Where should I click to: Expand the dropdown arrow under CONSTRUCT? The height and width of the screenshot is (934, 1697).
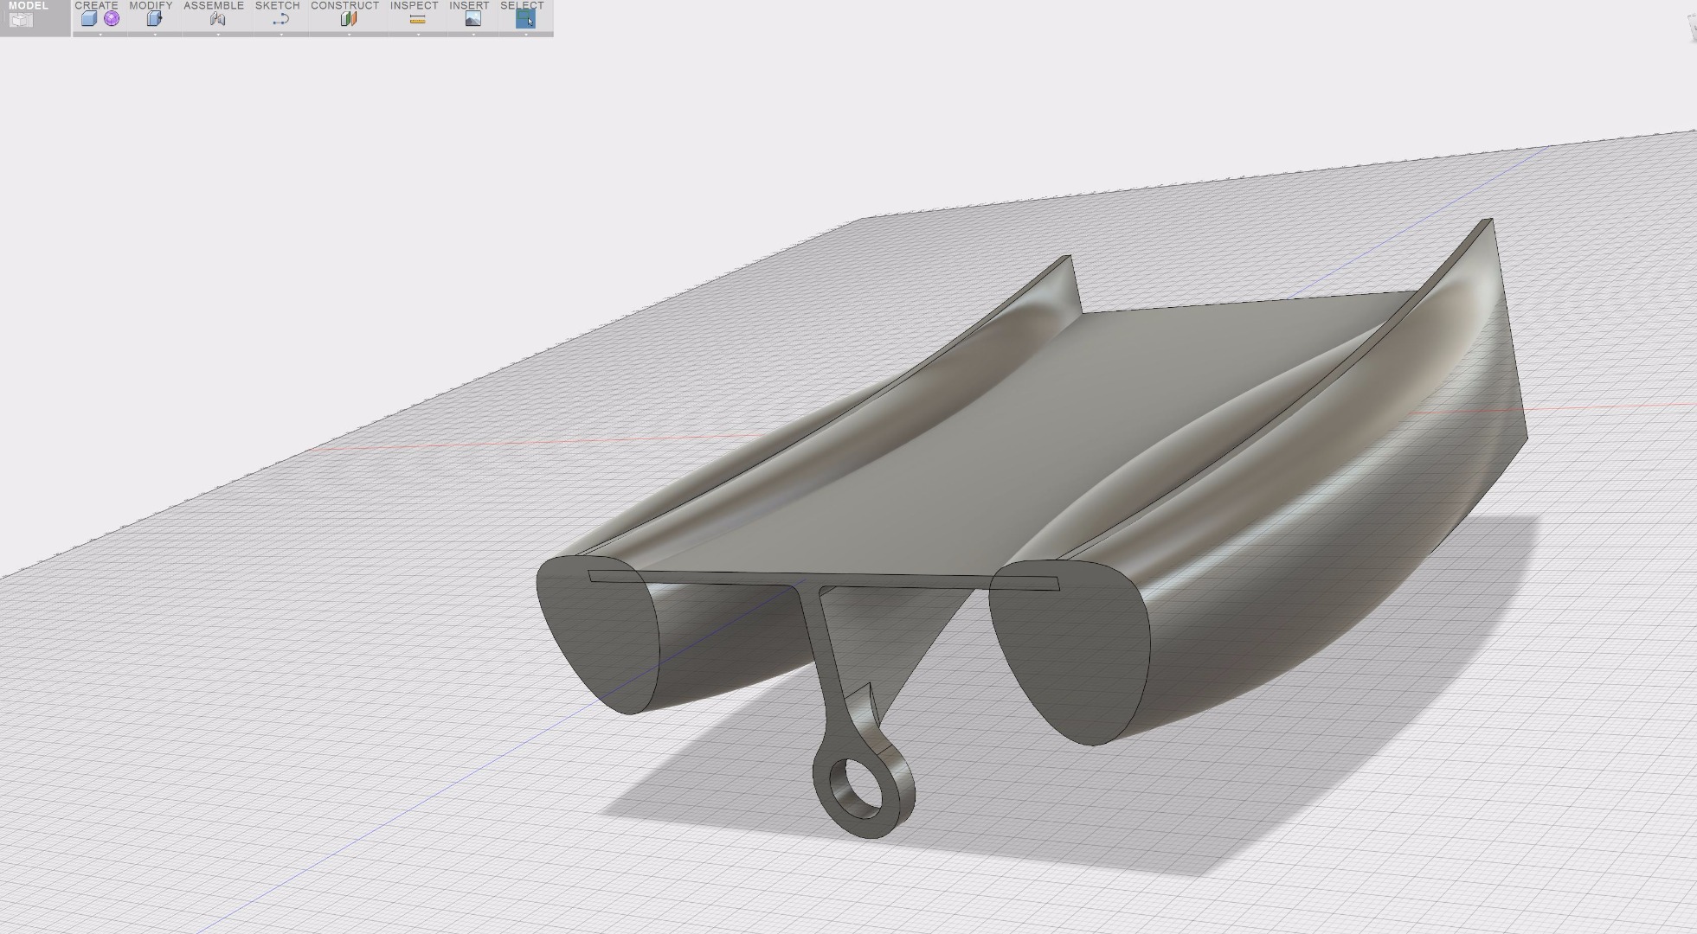pyautogui.click(x=350, y=34)
